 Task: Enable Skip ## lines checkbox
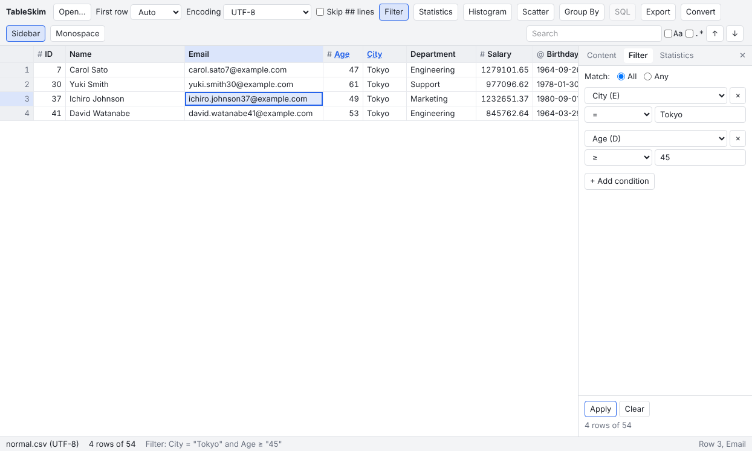point(320,12)
